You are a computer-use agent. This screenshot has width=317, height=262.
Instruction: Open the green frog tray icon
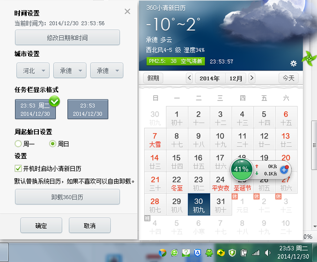[x=209, y=252]
